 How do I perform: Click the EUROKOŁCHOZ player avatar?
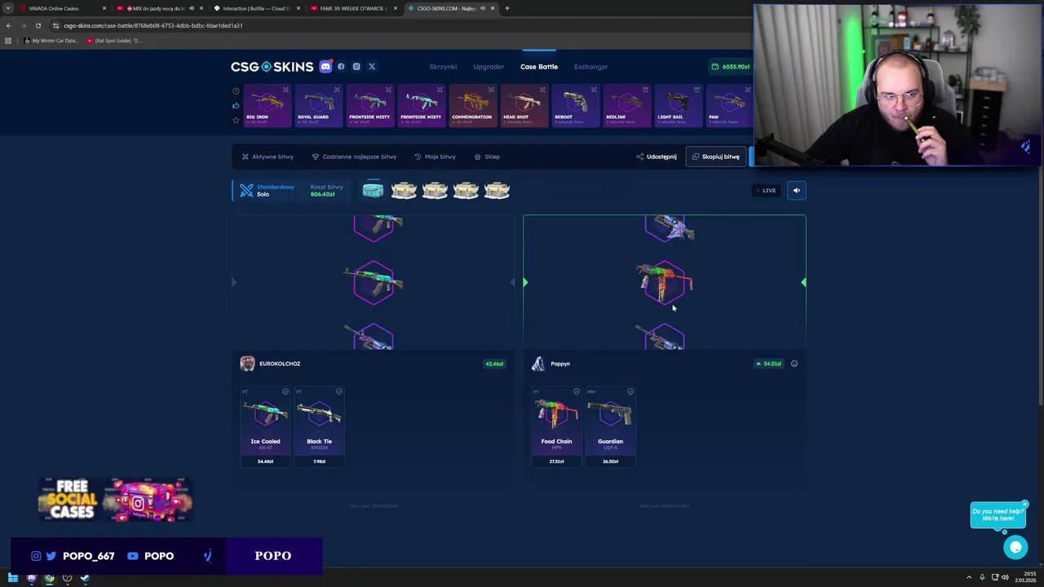coord(247,364)
